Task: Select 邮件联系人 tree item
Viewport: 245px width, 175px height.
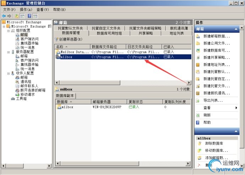Action: pos(29,86)
